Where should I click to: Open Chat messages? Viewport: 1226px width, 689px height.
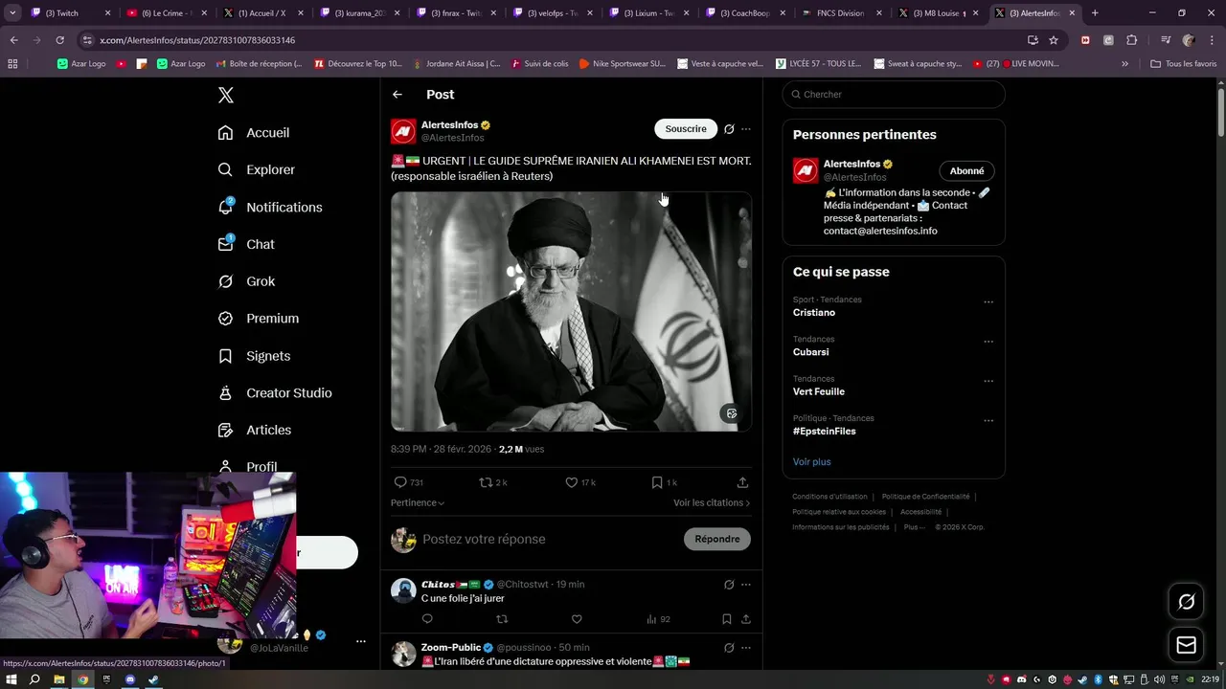point(246,244)
